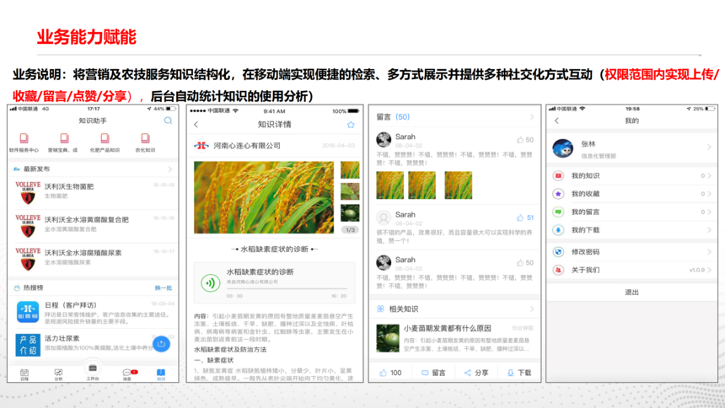Go back from 知识详情 page

point(196,125)
